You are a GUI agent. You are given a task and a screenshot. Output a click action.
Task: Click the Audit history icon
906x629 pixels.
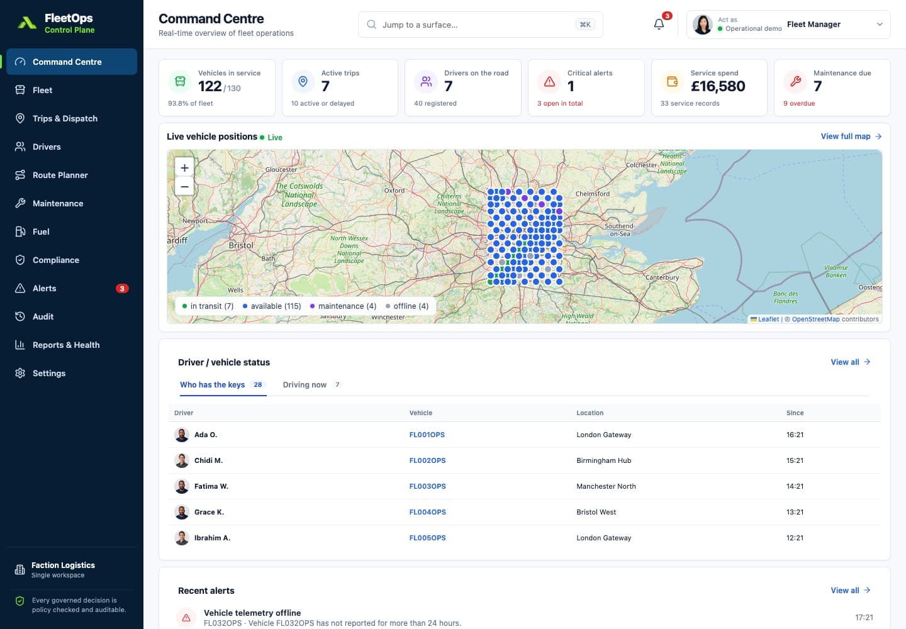(20, 316)
